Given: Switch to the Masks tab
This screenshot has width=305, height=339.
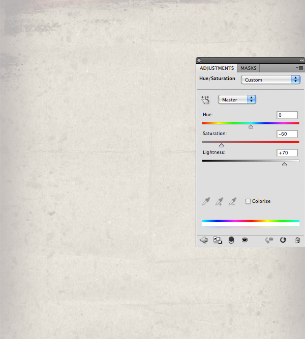Looking at the screenshot, I should click(x=248, y=68).
